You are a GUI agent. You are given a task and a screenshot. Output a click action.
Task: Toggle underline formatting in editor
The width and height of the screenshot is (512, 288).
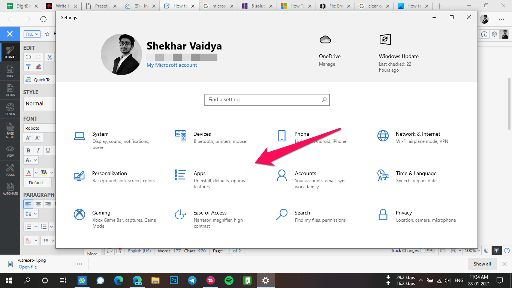48,150
